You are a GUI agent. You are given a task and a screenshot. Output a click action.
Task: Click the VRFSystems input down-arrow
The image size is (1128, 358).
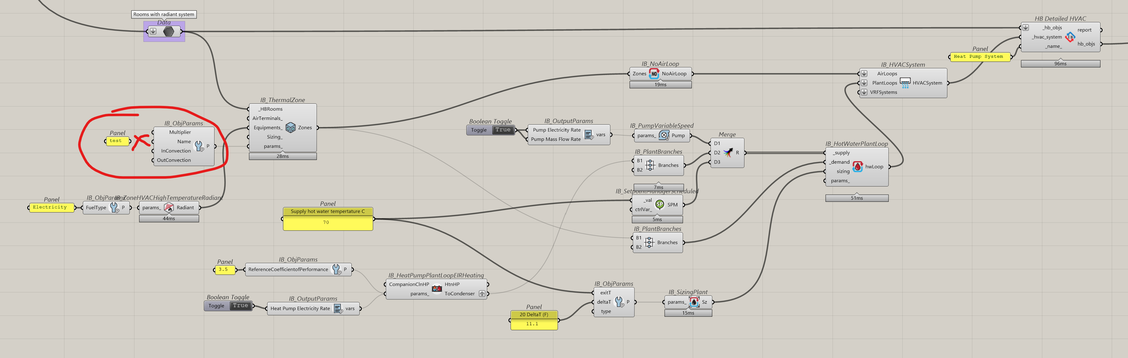click(x=864, y=92)
